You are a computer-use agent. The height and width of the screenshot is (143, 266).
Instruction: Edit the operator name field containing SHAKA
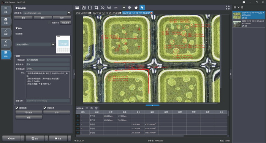[48, 69]
